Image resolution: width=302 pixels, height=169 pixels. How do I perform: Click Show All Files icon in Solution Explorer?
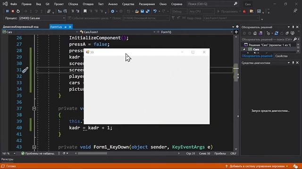tap(293, 33)
